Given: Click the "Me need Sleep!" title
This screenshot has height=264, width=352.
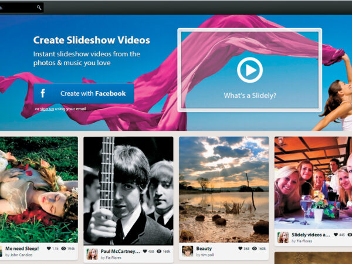Looking at the screenshot, I should click(x=22, y=249).
